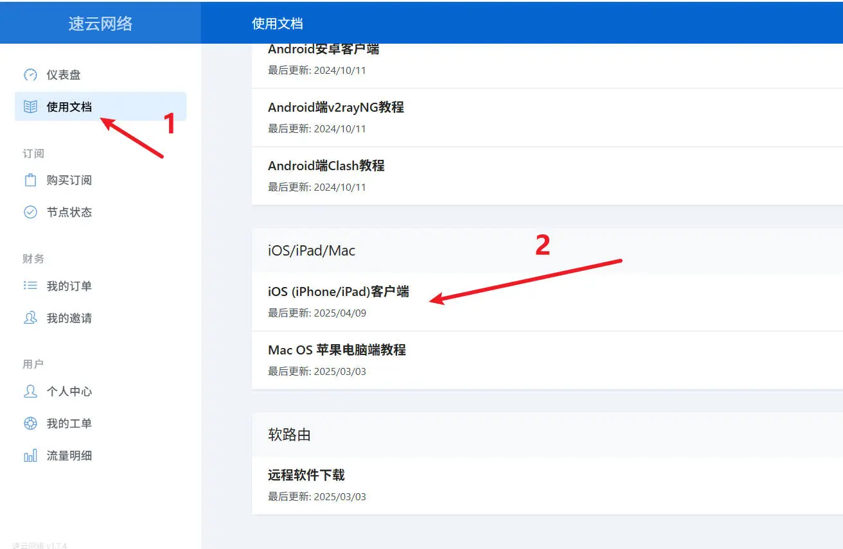Click the date under Android端v2rayNG教程
Image resolution: width=843 pixels, height=549 pixels.
pyautogui.click(x=317, y=129)
